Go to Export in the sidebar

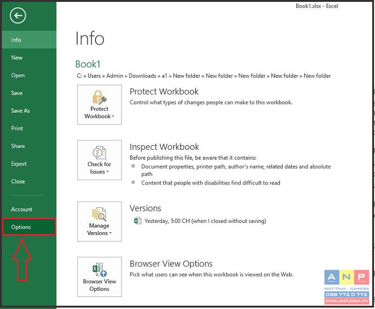(29, 163)
